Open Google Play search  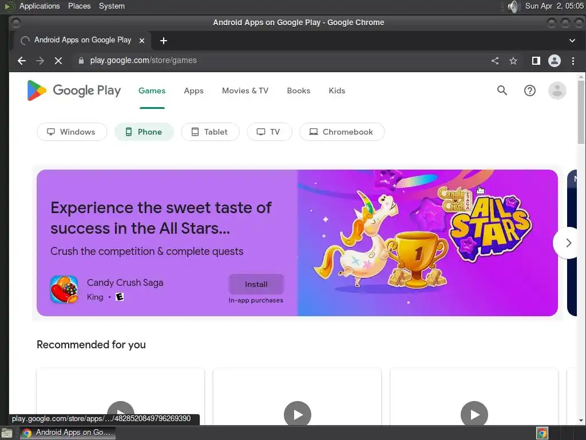502,91
